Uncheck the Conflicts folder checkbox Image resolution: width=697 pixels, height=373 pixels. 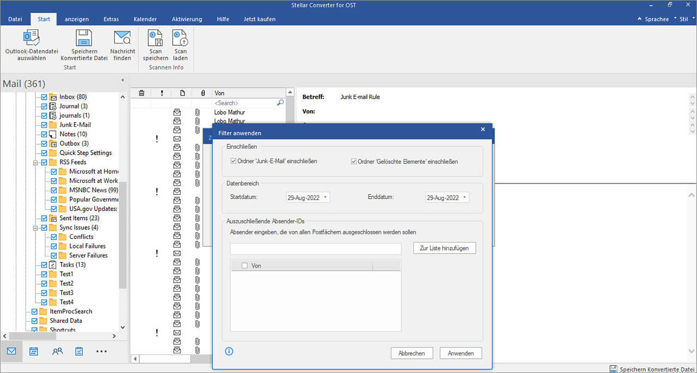pyautogui.click(x=54, y=237)
